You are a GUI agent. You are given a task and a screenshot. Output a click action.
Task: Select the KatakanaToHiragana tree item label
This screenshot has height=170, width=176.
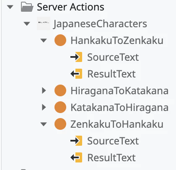coord(119,108)
